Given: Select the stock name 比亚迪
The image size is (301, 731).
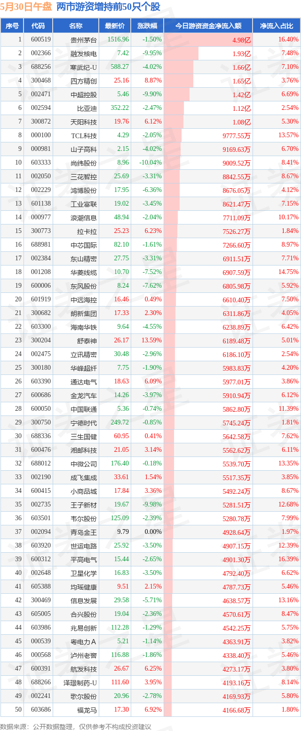Looking at the screenshot, I should tap(87, 108).
